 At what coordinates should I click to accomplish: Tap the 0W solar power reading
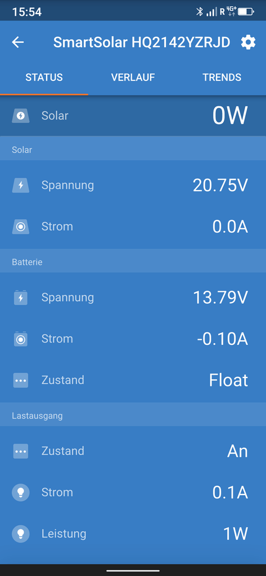tap(230, 116)
